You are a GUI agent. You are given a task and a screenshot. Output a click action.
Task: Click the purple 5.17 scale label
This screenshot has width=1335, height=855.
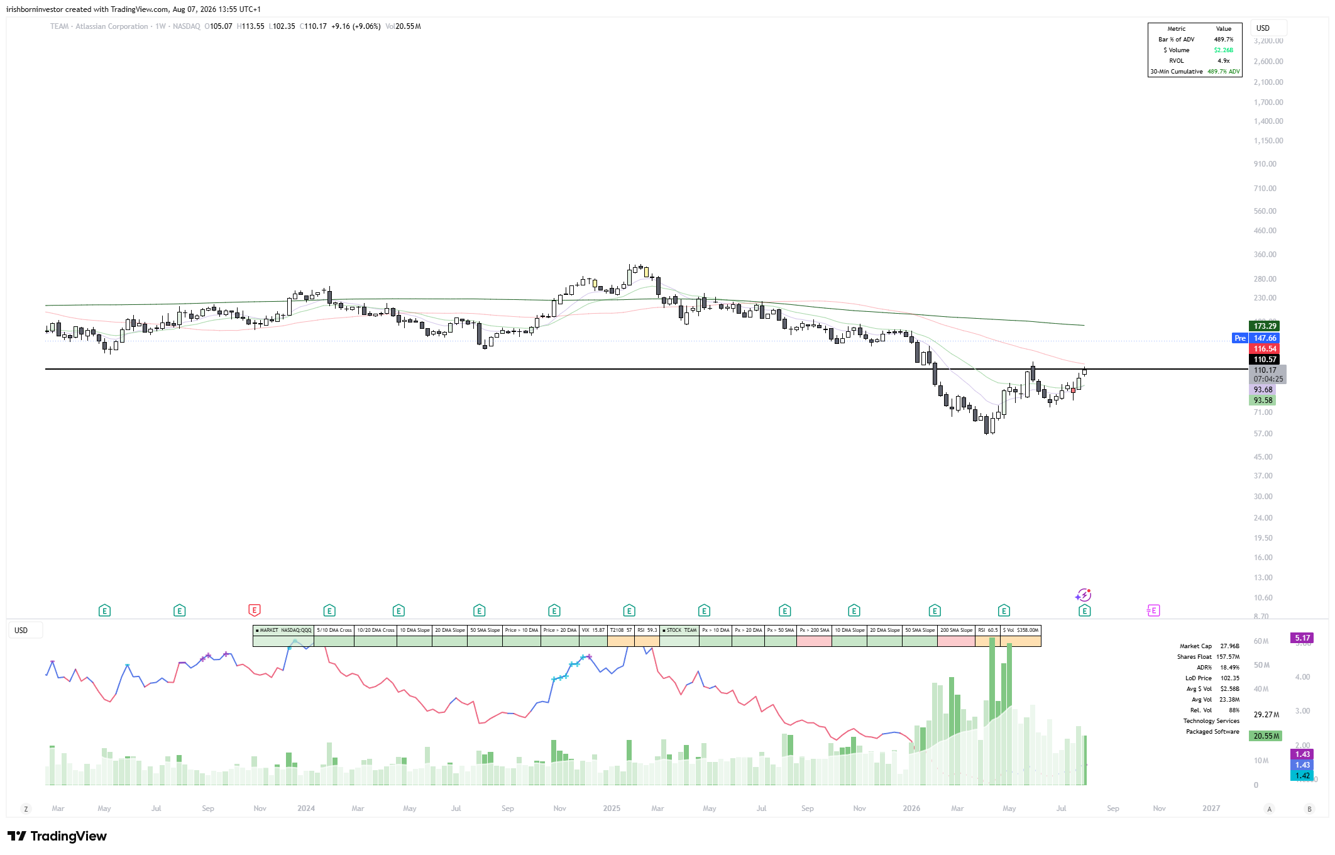[1302, 638]
